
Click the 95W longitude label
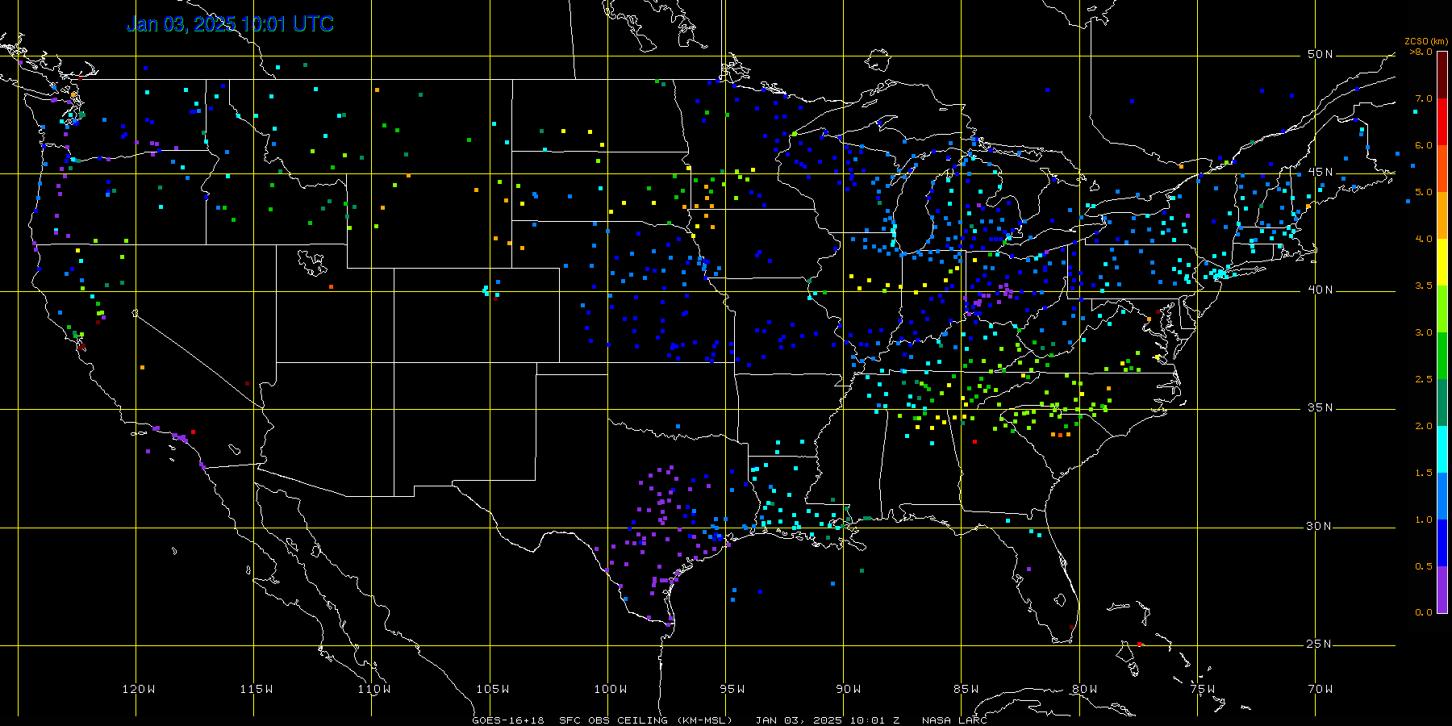coord(732,689)
